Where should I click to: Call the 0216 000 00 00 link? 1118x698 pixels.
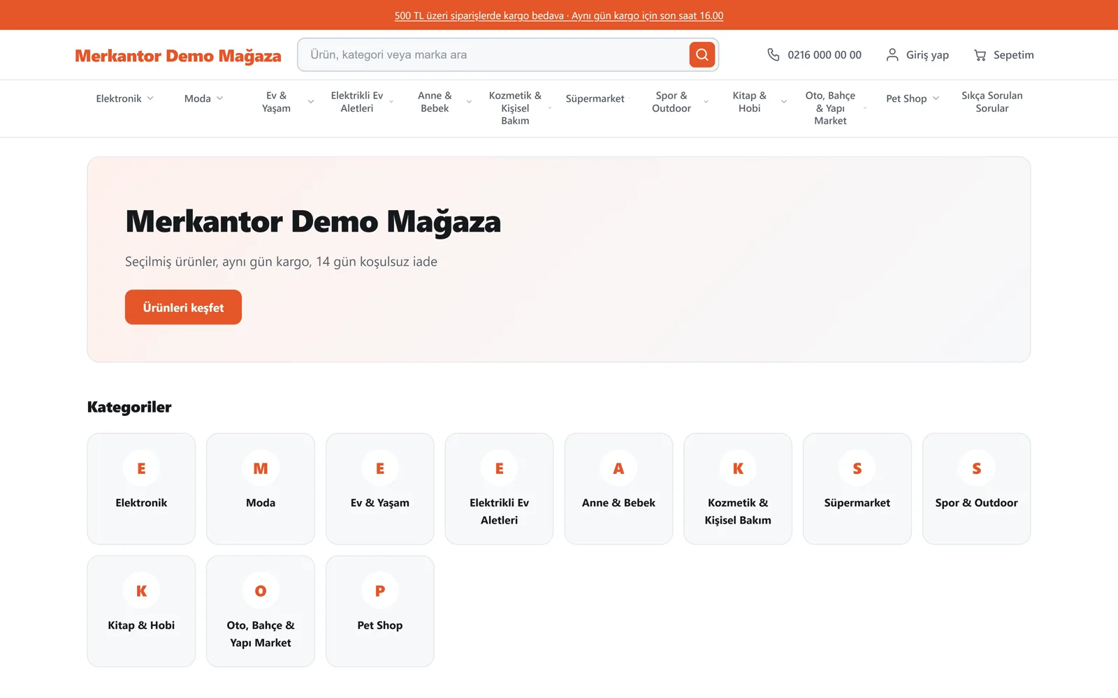[815, 54]
